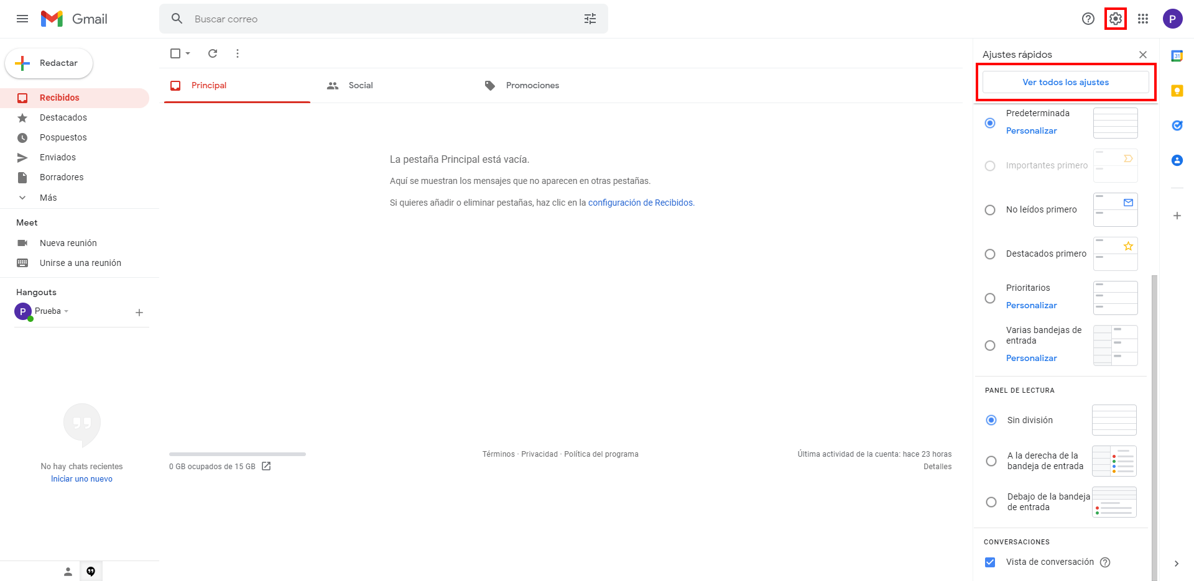
Task: Click the storage usage progress bar
Action: [238, 454]
